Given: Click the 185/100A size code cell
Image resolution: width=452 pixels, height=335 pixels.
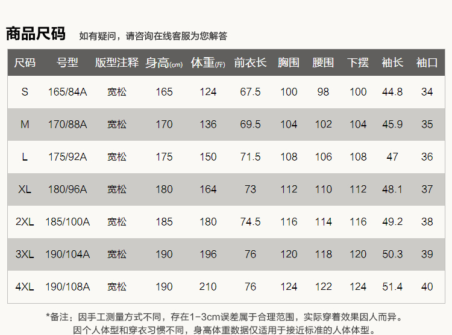Looking at the screenshot, I should pyautogui.click(x=67, y=222).
